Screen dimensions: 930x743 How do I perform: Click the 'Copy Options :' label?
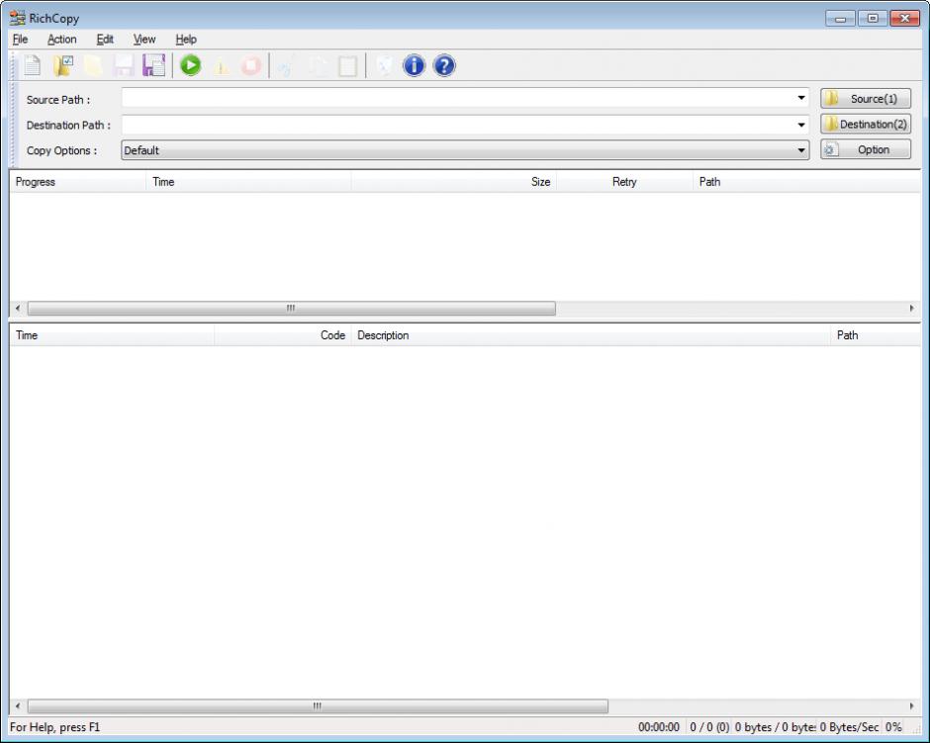[x=61, y=150]
